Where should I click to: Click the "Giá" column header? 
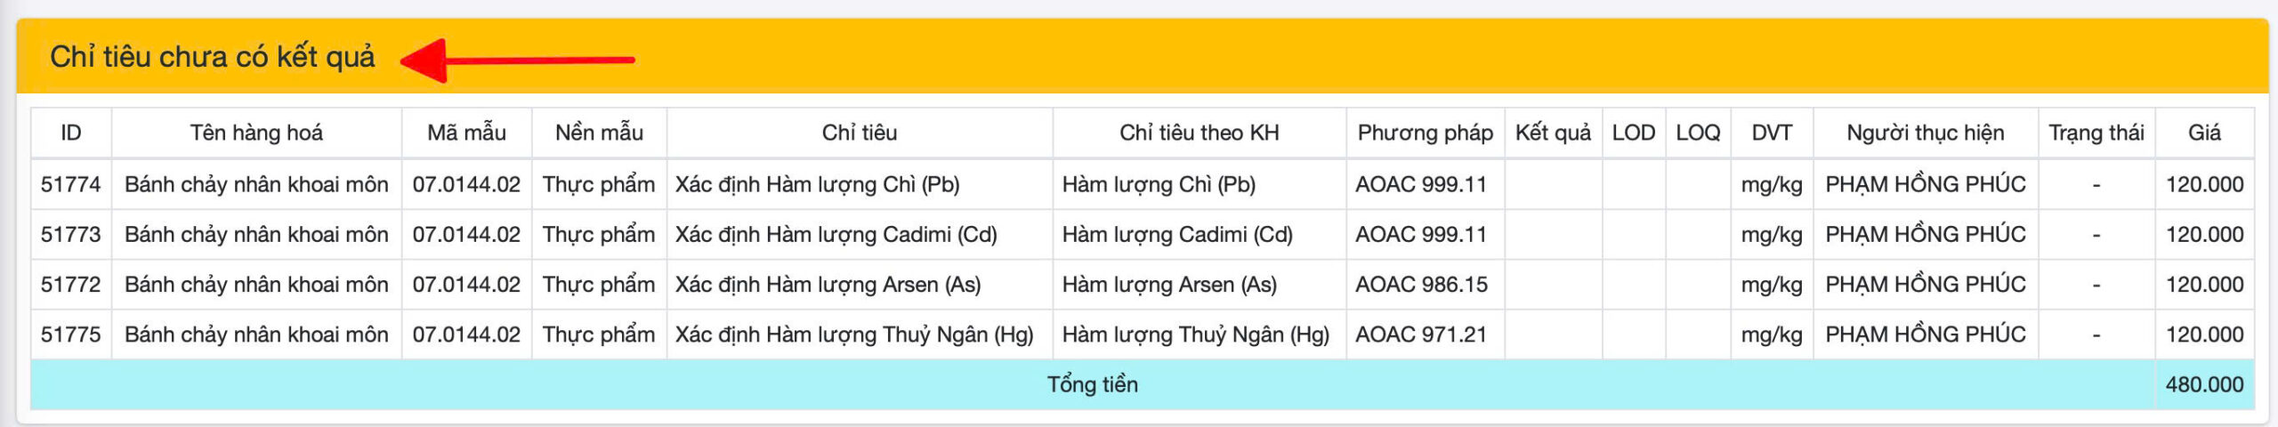(2204, 133)
